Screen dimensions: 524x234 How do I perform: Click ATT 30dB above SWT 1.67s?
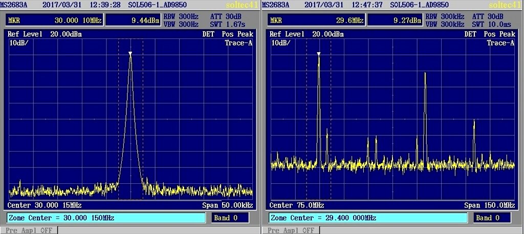226,16
